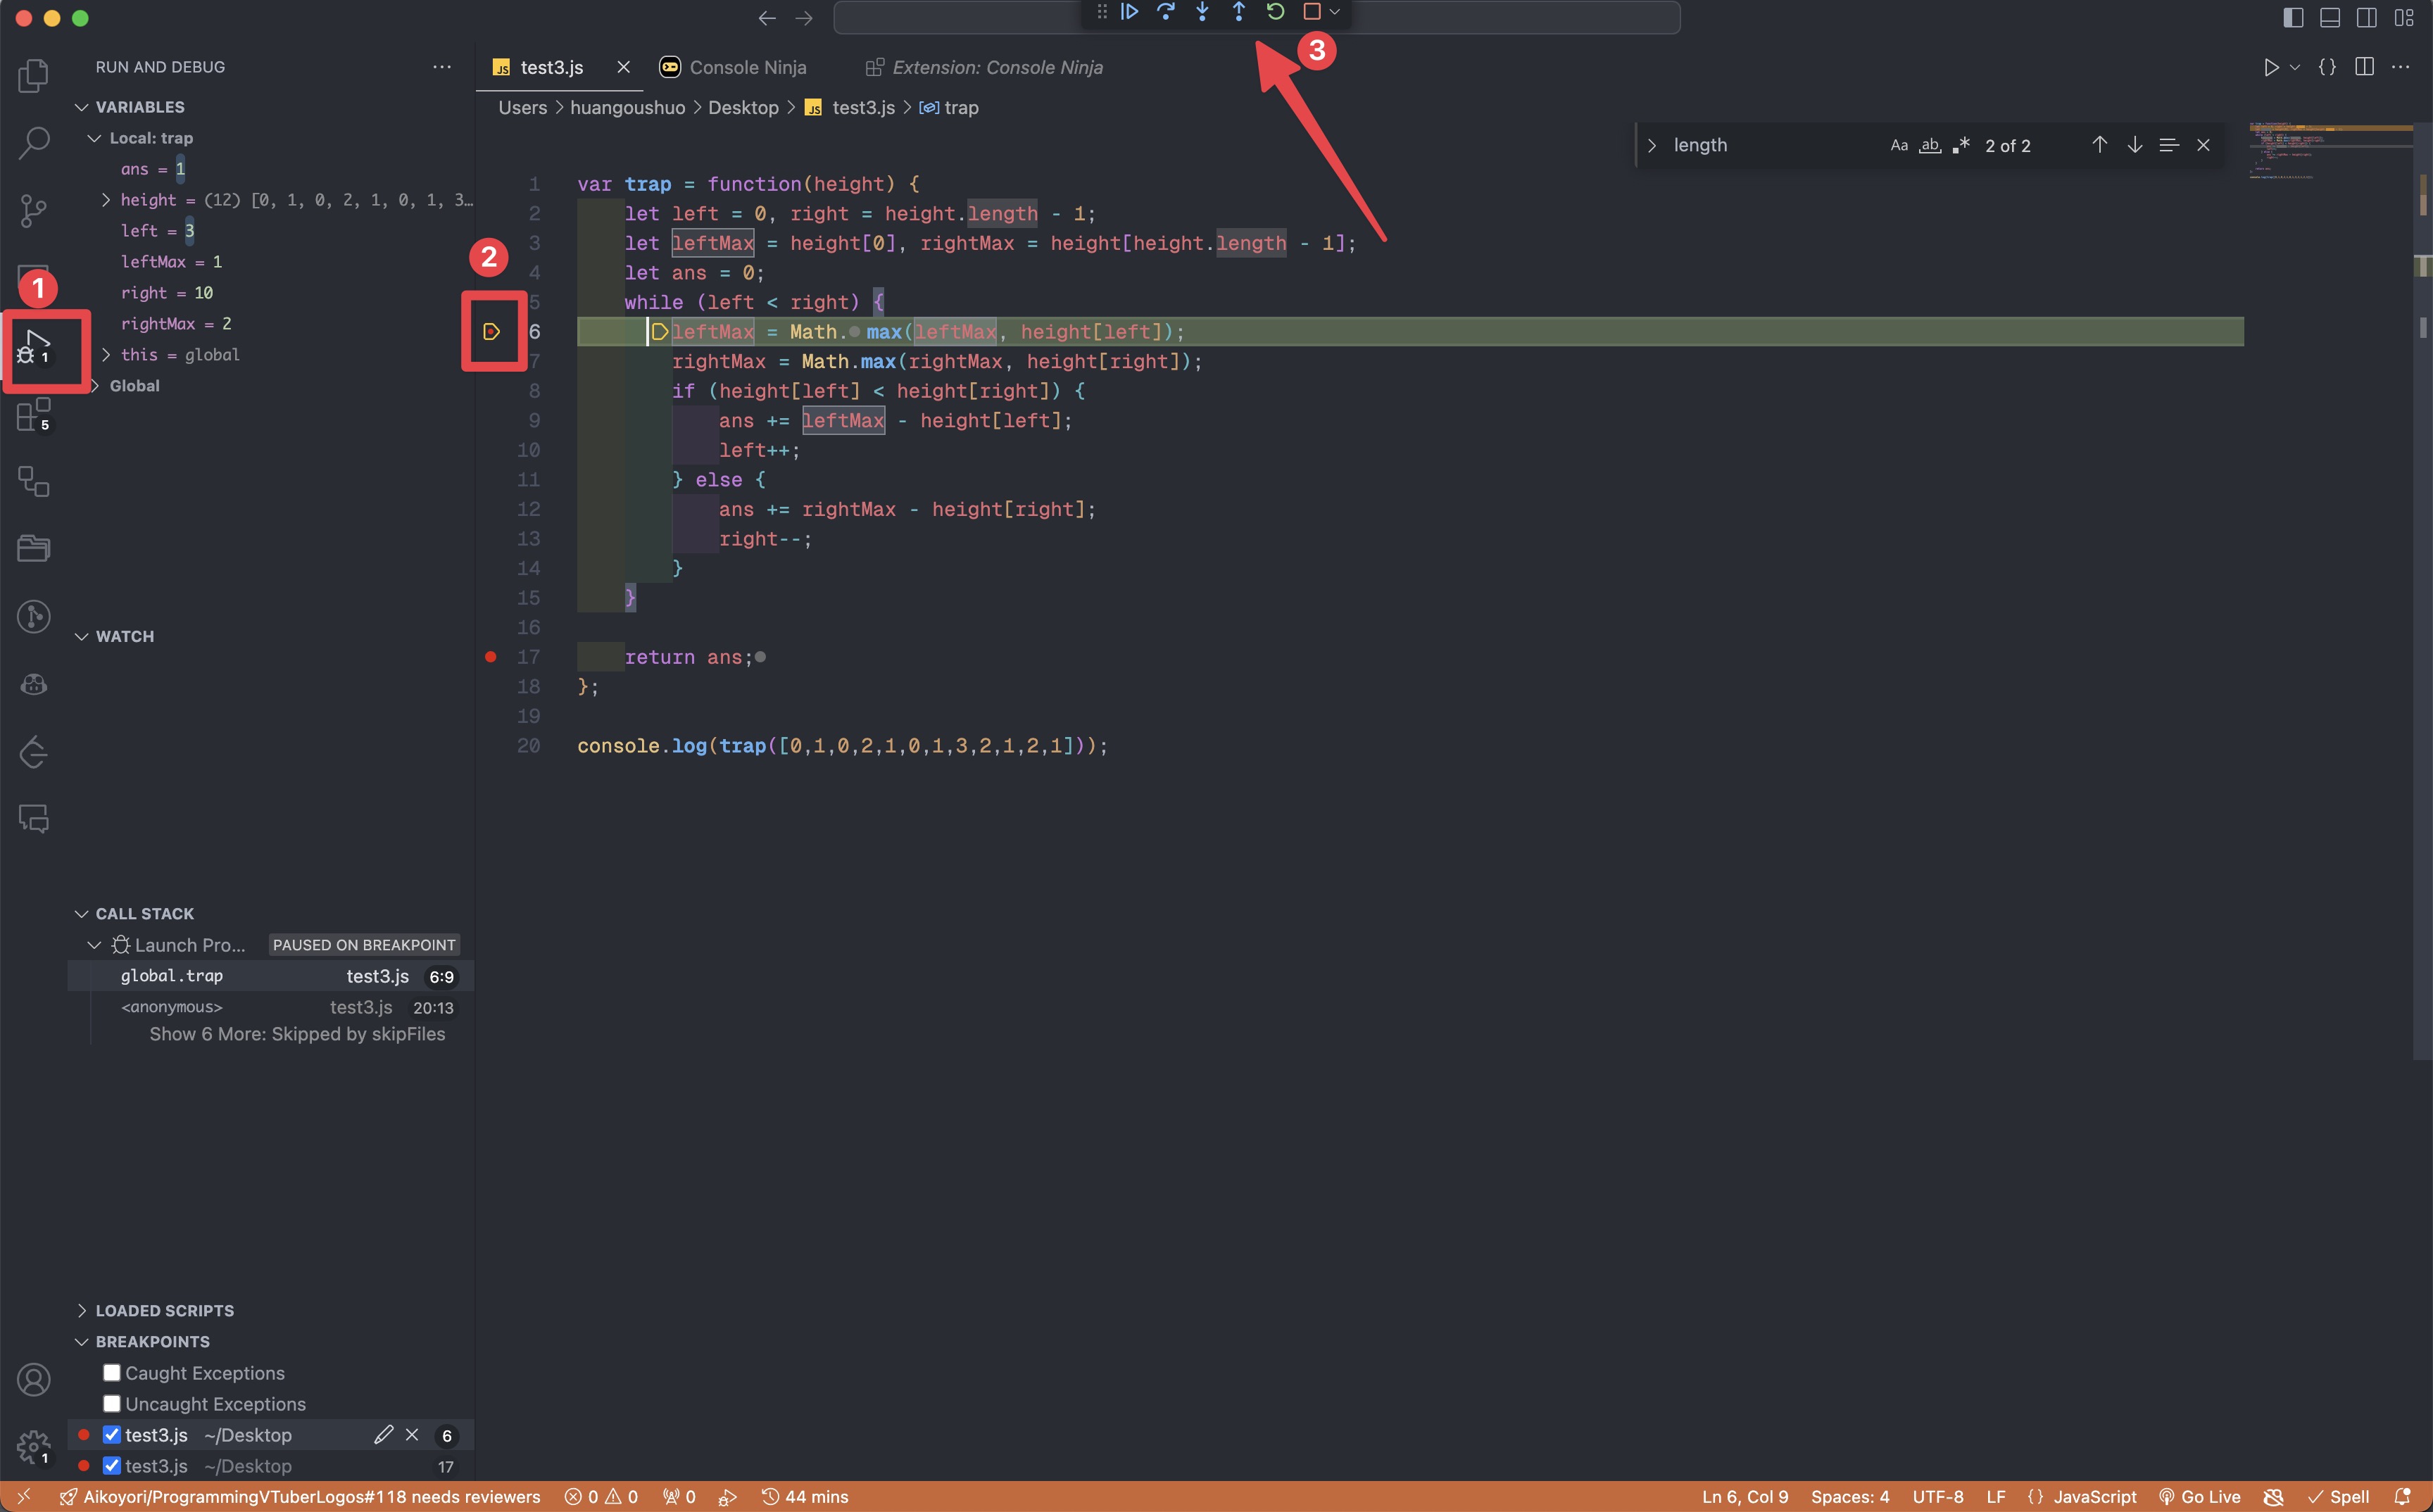Step Into in the debug toolbar
This screenshot has height=1512, width=2433.
1202,12
